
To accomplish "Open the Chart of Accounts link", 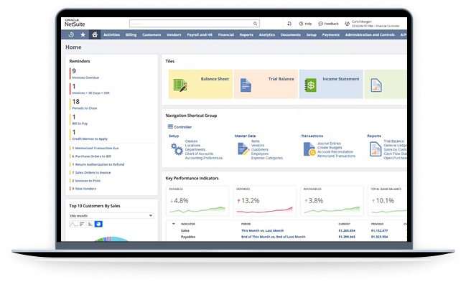I will coord(199,154).
